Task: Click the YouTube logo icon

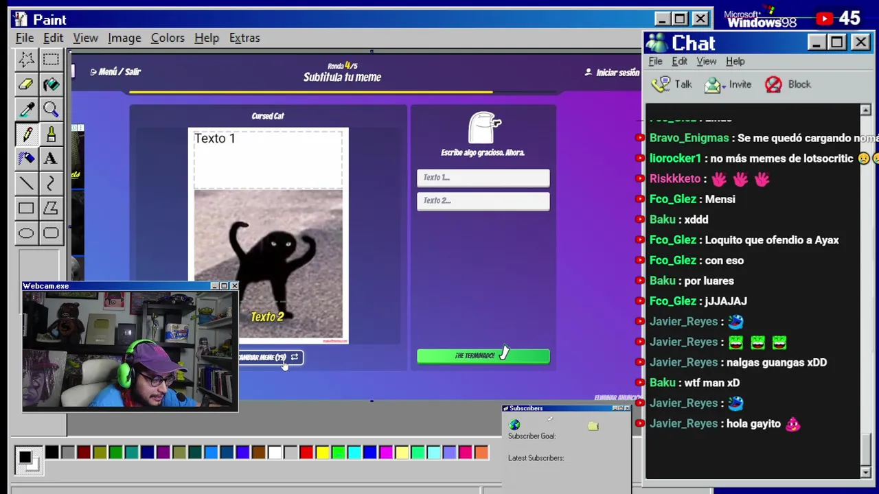Action: pos(824,19)
